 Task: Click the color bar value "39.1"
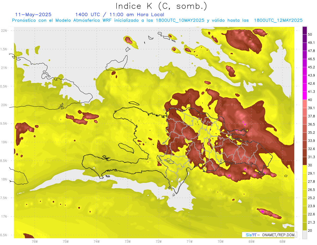[x=311, y=108]
